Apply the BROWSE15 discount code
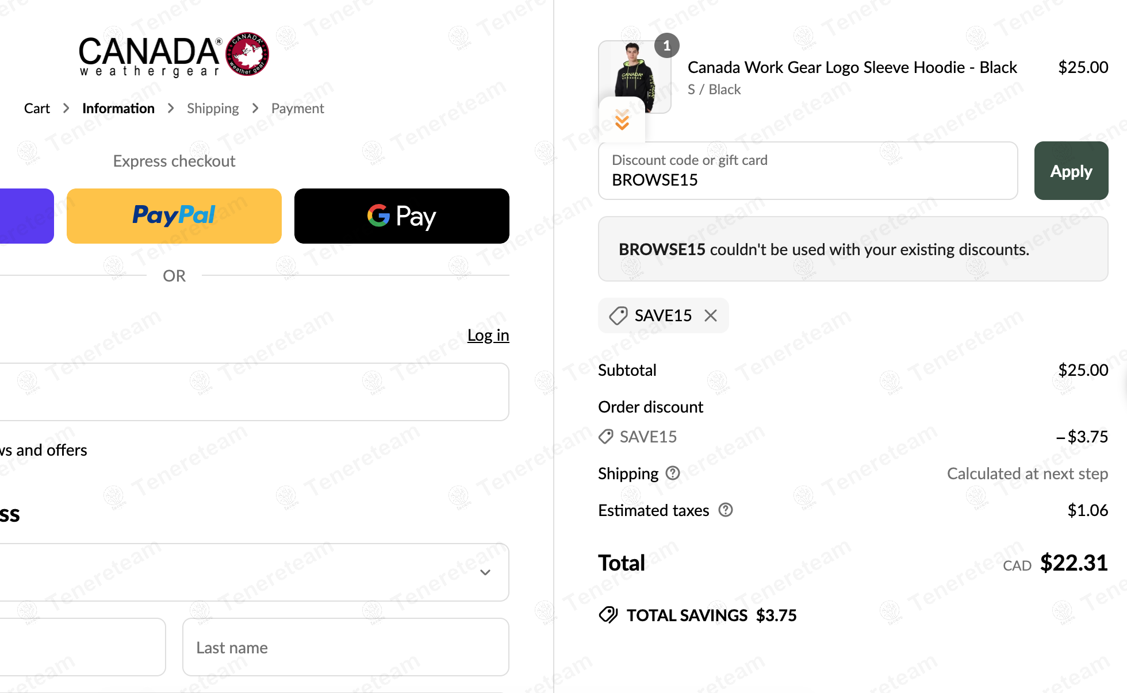 tap(1071, 171)
